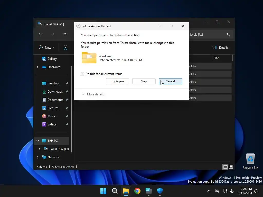Expand More details in the dialog
The image size is (263, 197).
point(93,94)
